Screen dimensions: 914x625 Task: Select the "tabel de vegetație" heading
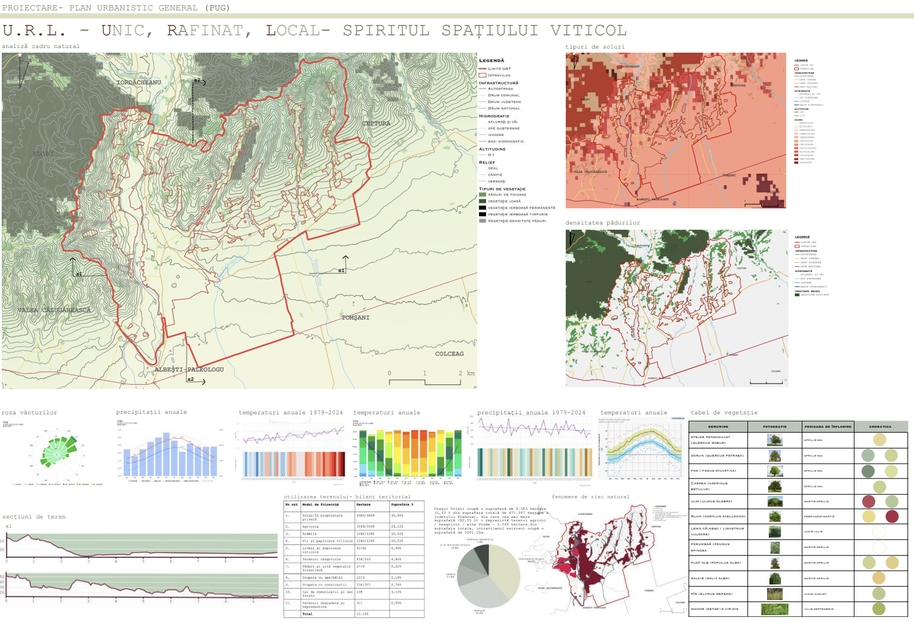click(x=724, y=413)
